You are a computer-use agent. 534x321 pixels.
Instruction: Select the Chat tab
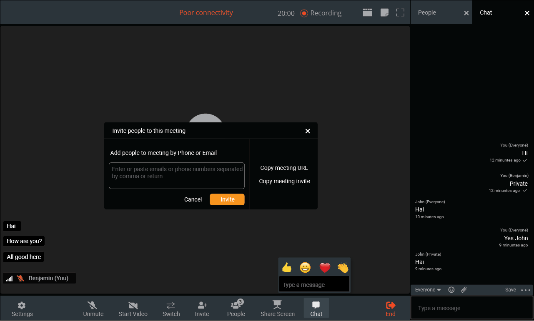[x=486, y=12]
